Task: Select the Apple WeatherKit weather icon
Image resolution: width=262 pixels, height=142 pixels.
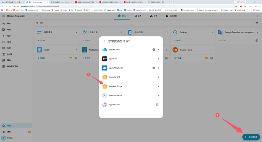Action: click(x=104, y=68)
